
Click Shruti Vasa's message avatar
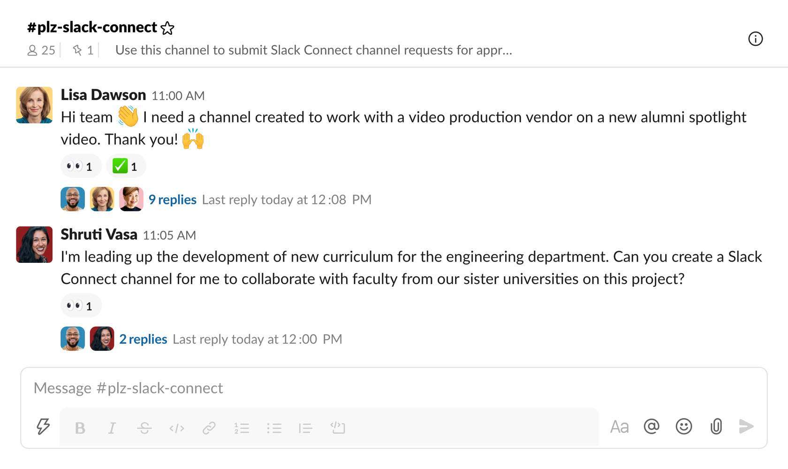coord(34,244)
